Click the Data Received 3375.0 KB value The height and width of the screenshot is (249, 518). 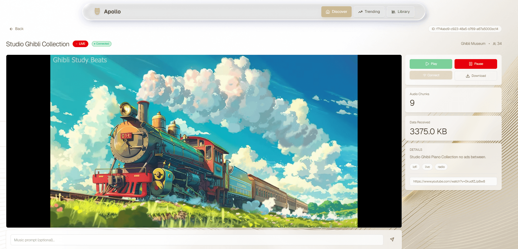[x=428, y=131]
